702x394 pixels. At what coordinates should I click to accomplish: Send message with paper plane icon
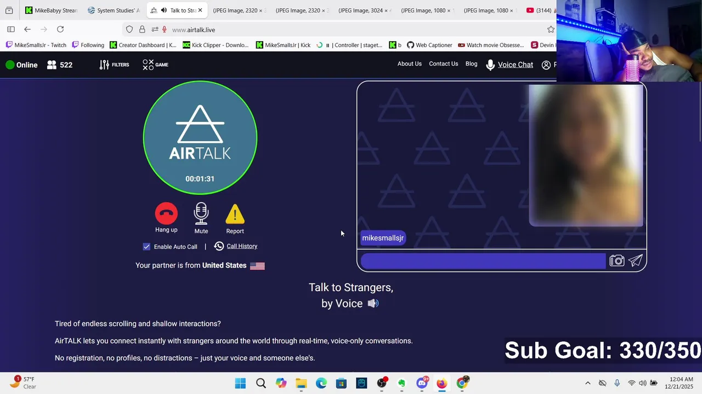[636, 261]
